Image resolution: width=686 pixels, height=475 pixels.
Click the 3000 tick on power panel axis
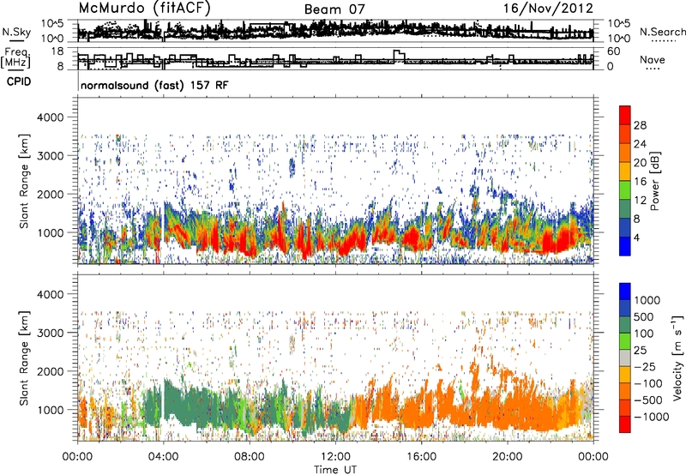pyautogui.click(x=50, y=156)
